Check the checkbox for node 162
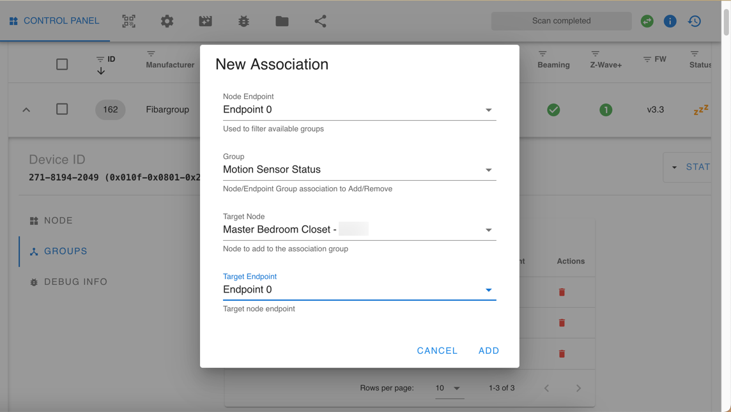The width and height of the screenshot is (731, 412). point(61,109)
